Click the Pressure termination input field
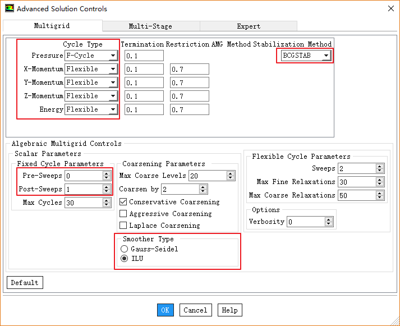This screenshot has height=326, width=400. 144,56
